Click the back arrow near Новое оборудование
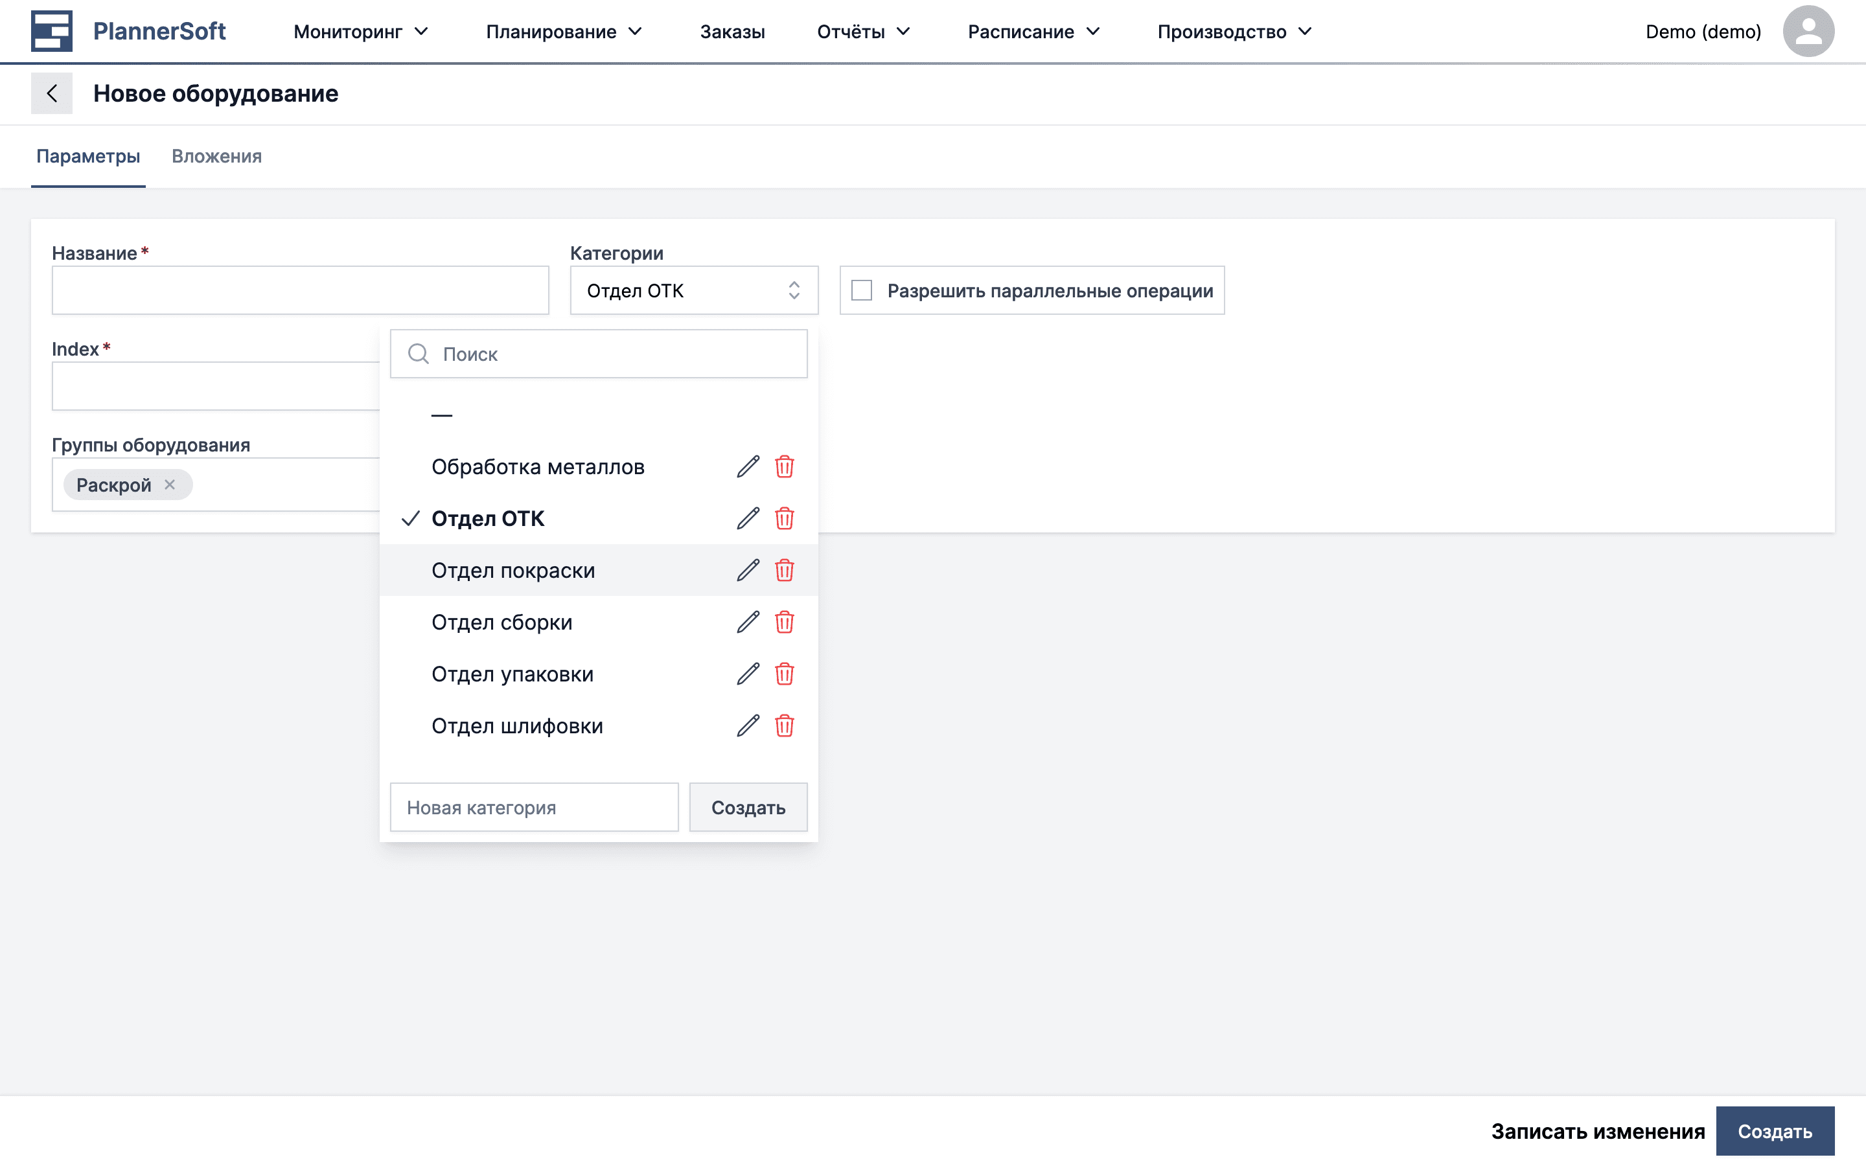 tap(52, 93)
